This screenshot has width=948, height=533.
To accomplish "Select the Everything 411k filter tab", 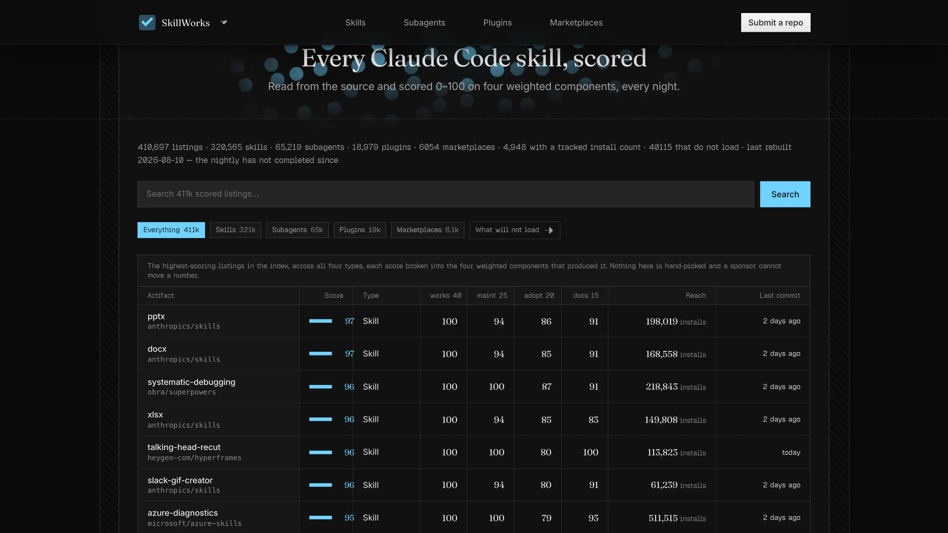I will [x=171, y=230].
